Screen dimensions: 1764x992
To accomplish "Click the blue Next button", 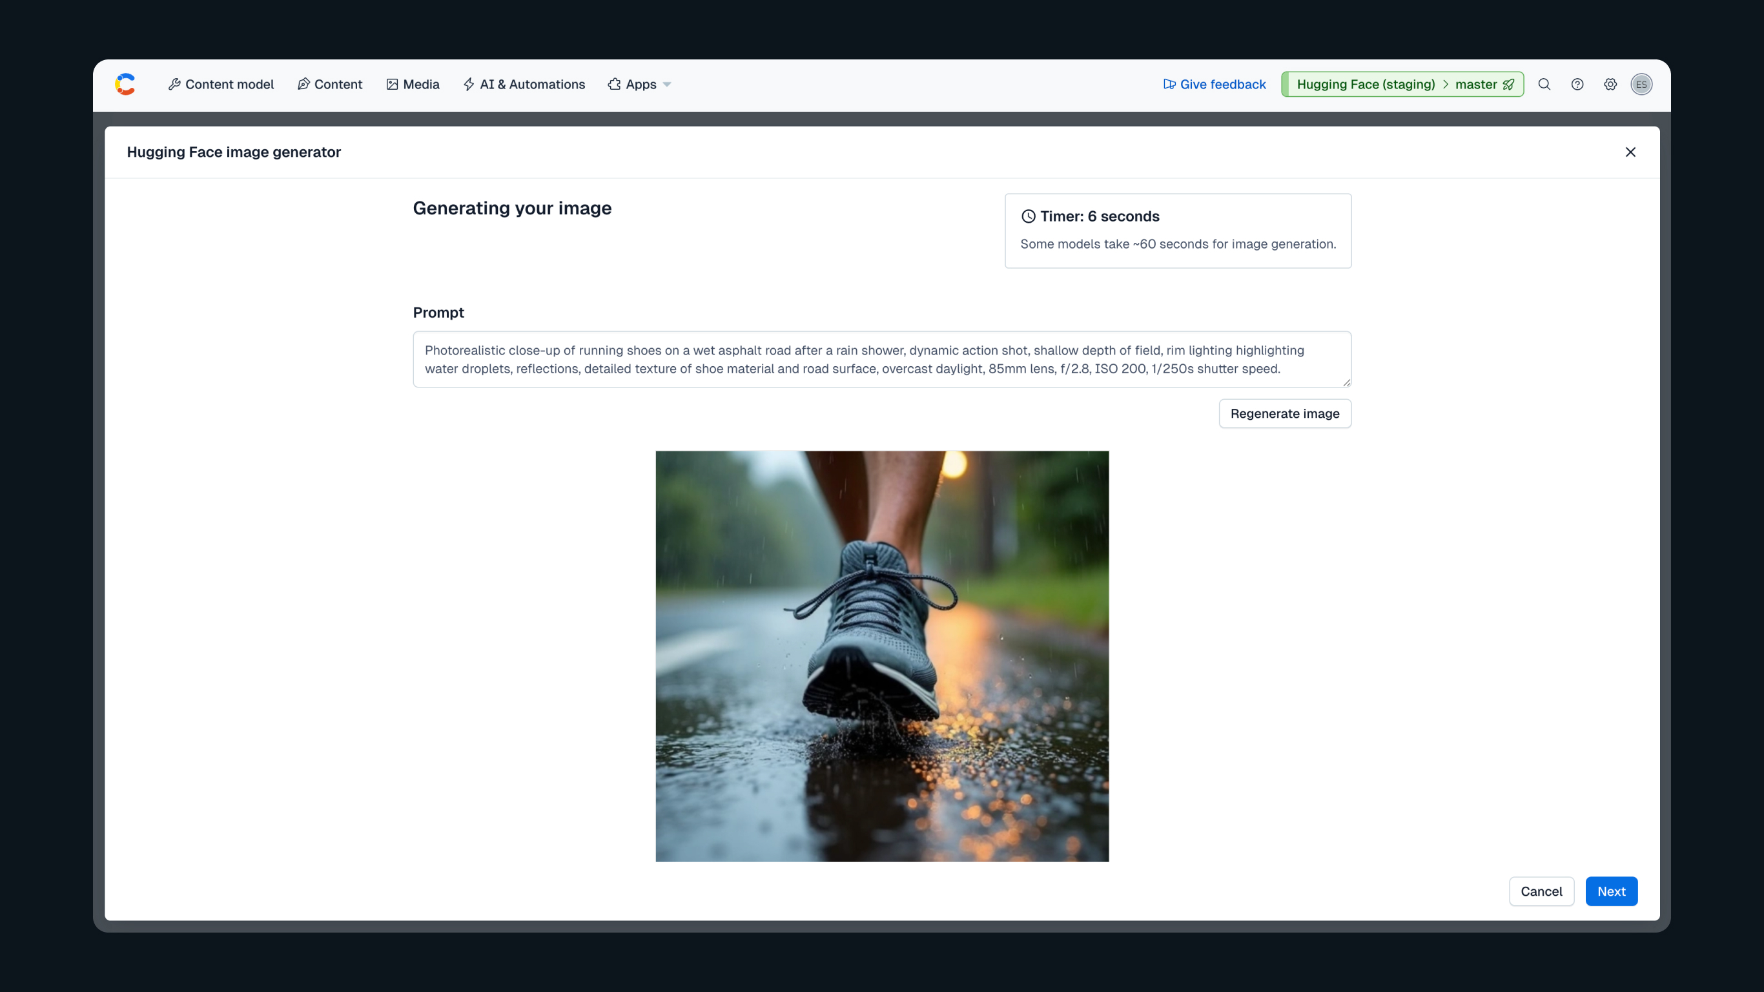I will click(x=1610, y=891).
